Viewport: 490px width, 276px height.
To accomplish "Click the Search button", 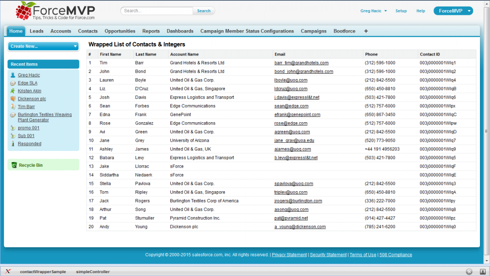I will [x=204, y=11].
